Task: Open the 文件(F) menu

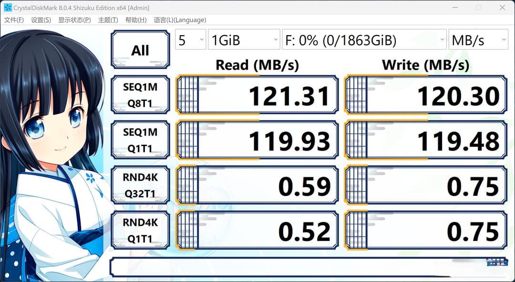Action: (14, 20)
